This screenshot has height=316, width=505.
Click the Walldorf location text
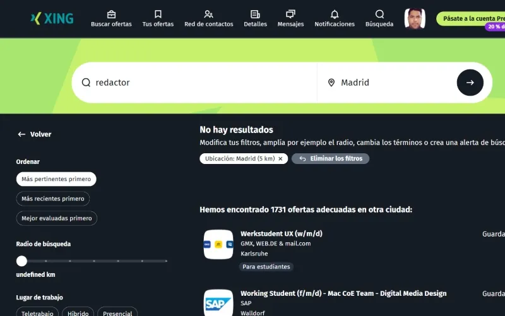click(252, 313)
